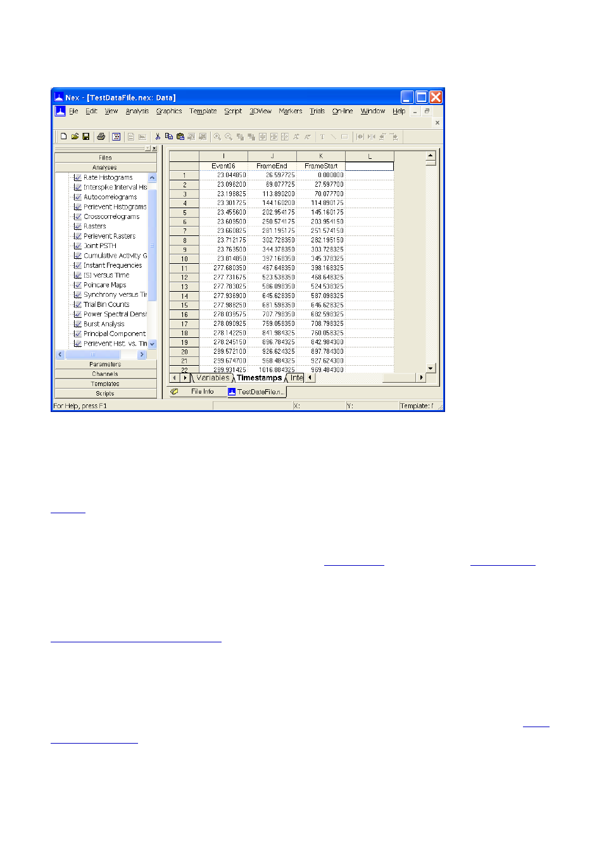Print using the printer toolbar icon

point(101,137)
